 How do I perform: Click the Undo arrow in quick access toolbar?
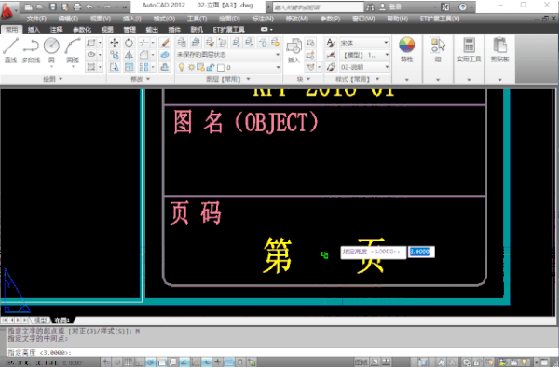(89, 7)
